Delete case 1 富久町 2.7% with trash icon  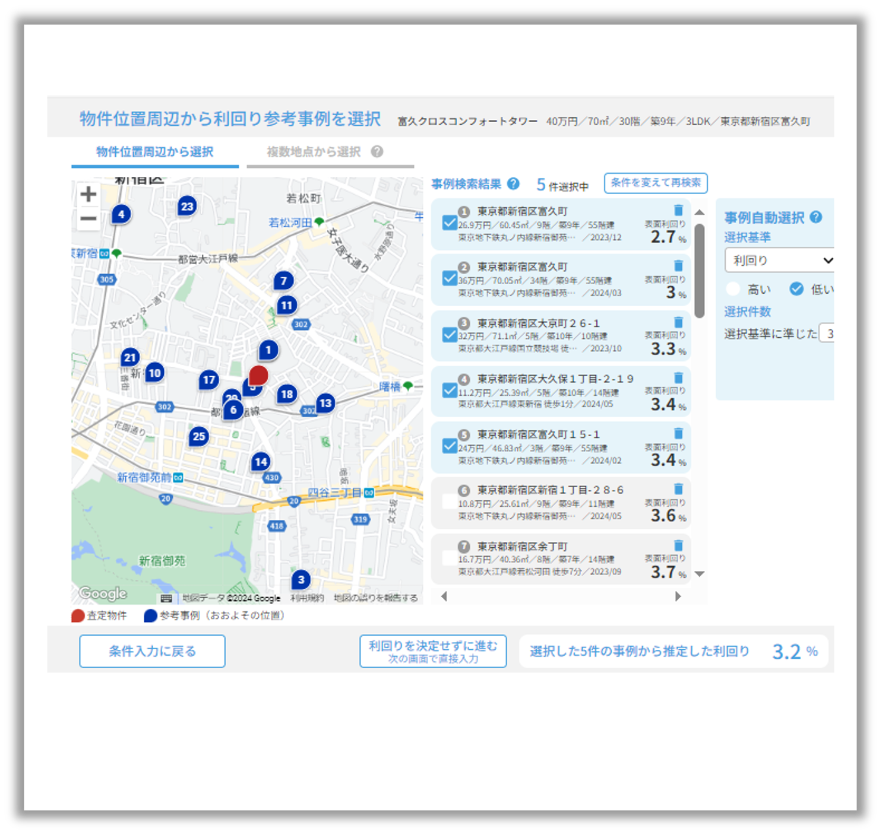coord(678,210)
